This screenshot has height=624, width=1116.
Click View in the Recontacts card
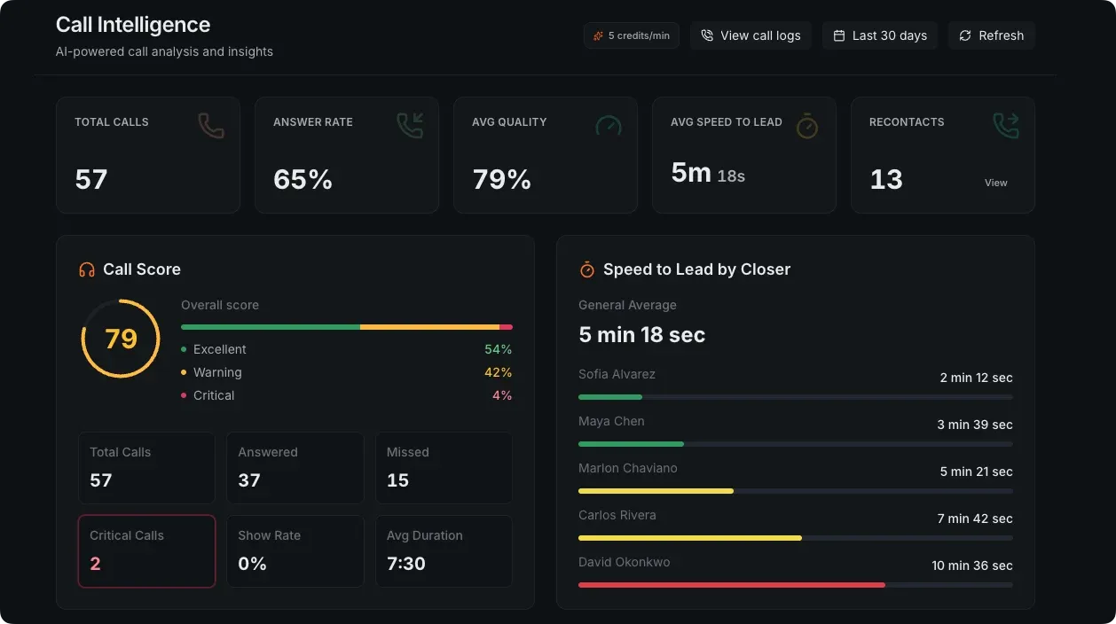[x=996, y=183]
